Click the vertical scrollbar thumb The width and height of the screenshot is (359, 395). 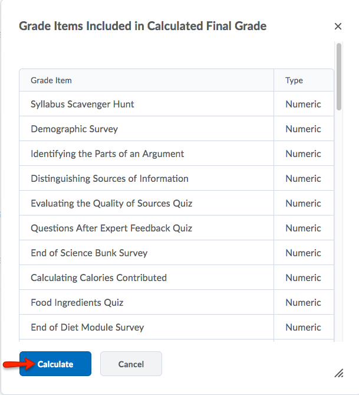pos(339,76)
